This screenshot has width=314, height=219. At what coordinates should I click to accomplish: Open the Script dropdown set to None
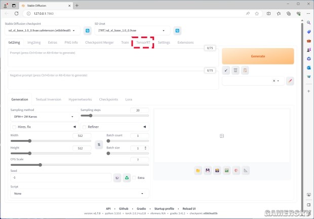(x=80, y=194)
